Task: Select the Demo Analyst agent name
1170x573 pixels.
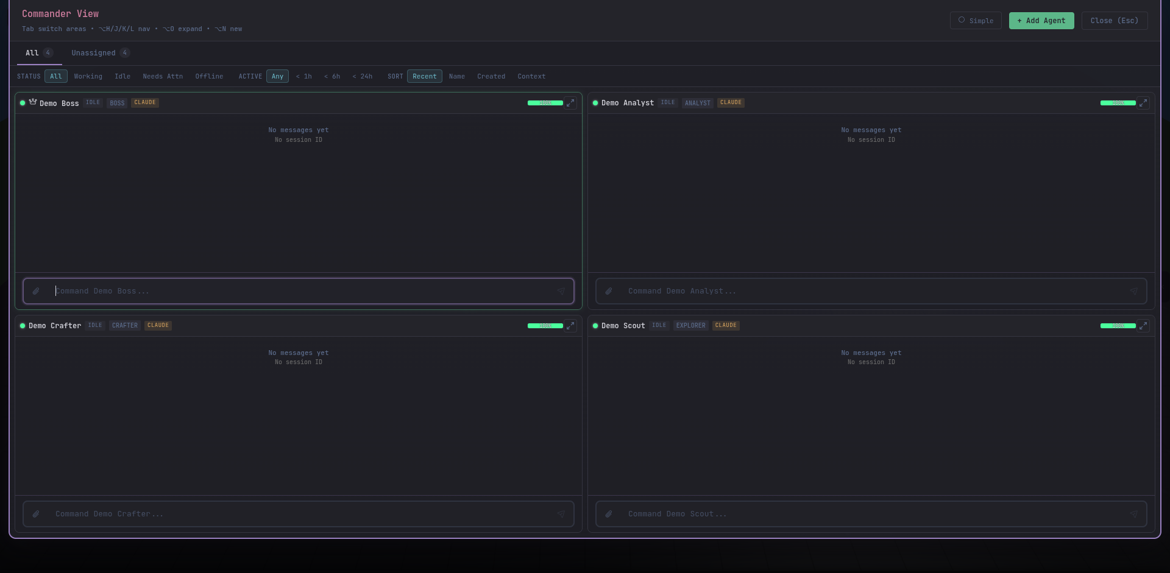Action: pos(628,104)
